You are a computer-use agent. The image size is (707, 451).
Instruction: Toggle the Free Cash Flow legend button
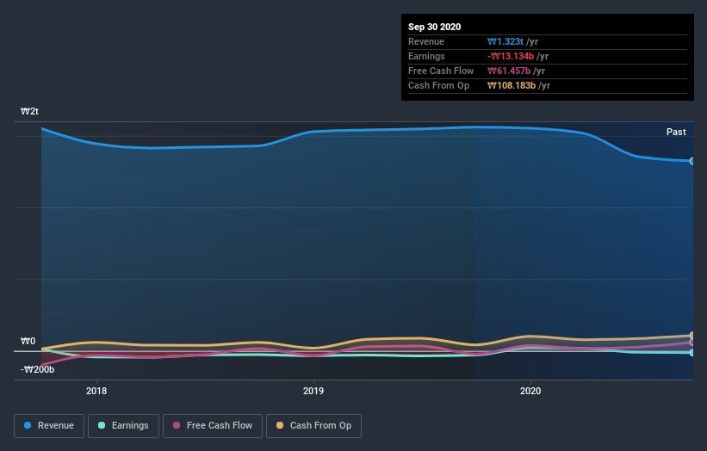point(213,426)
